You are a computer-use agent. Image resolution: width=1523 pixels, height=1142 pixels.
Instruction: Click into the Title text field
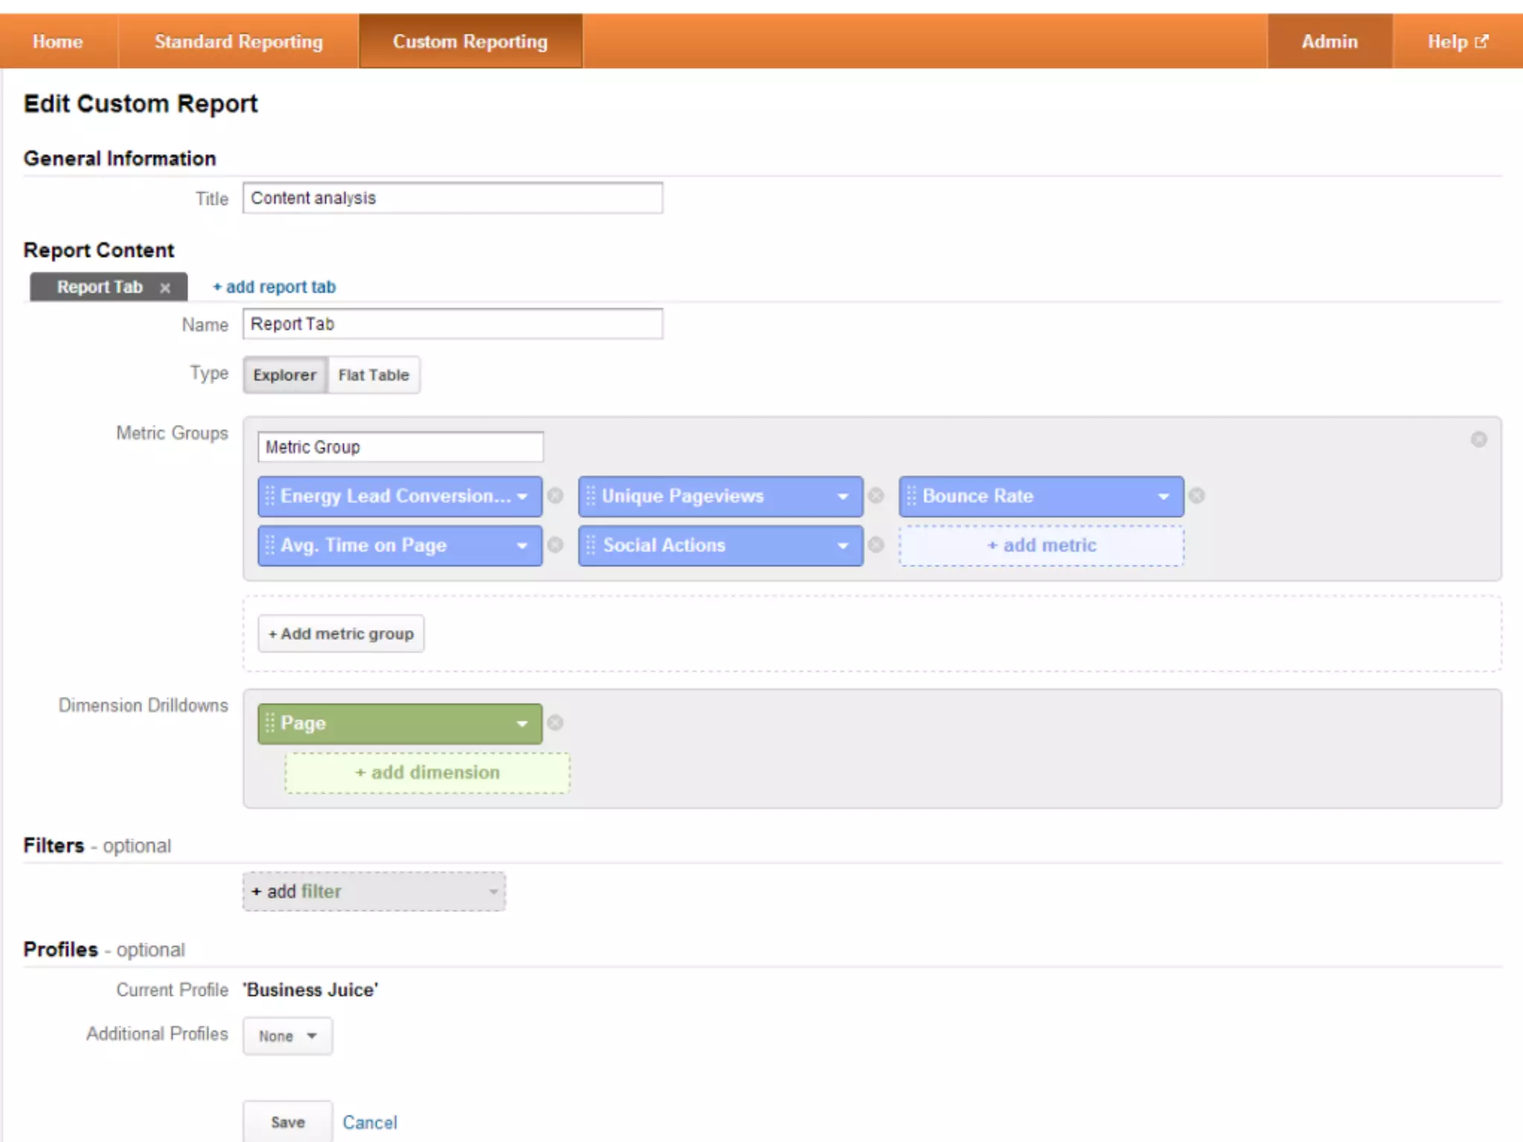tap(452, 199)
